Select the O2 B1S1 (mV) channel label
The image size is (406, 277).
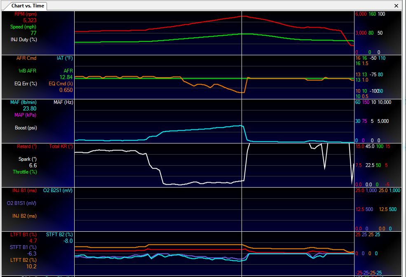(21, 203)
